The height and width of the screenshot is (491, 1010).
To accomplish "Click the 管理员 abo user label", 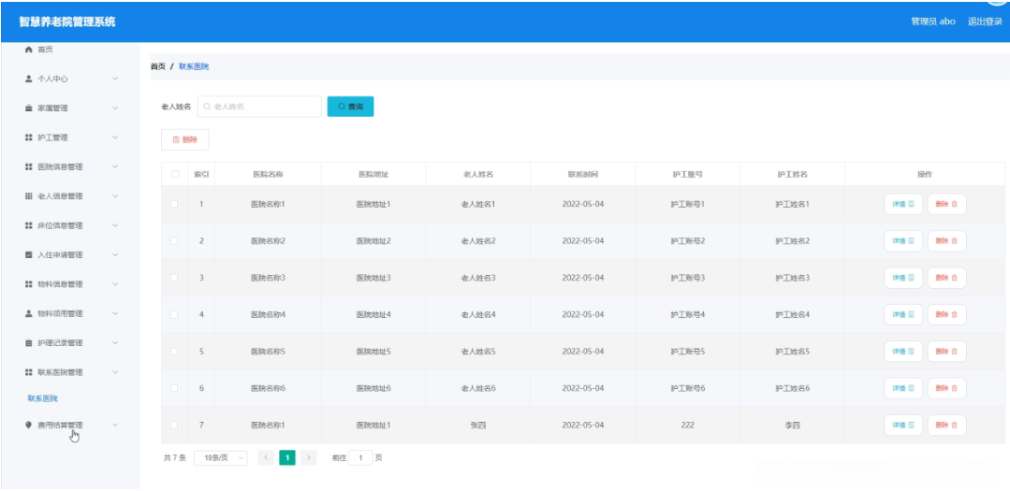I will pos(932,22).
